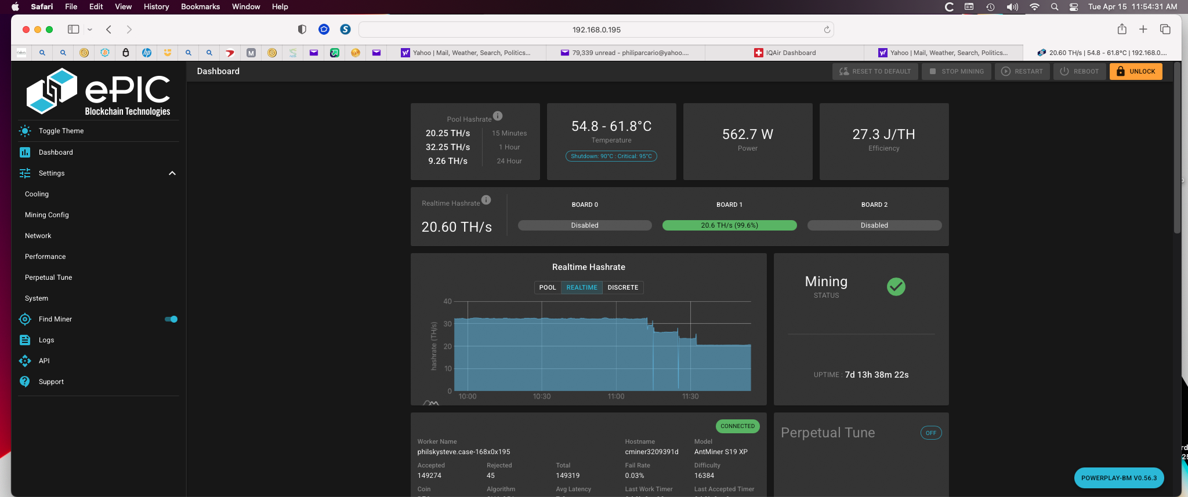The height and width of the screenshot is (497, 1188).
Task: Click the page vertical scrollbar
Action: (1177, 148)
